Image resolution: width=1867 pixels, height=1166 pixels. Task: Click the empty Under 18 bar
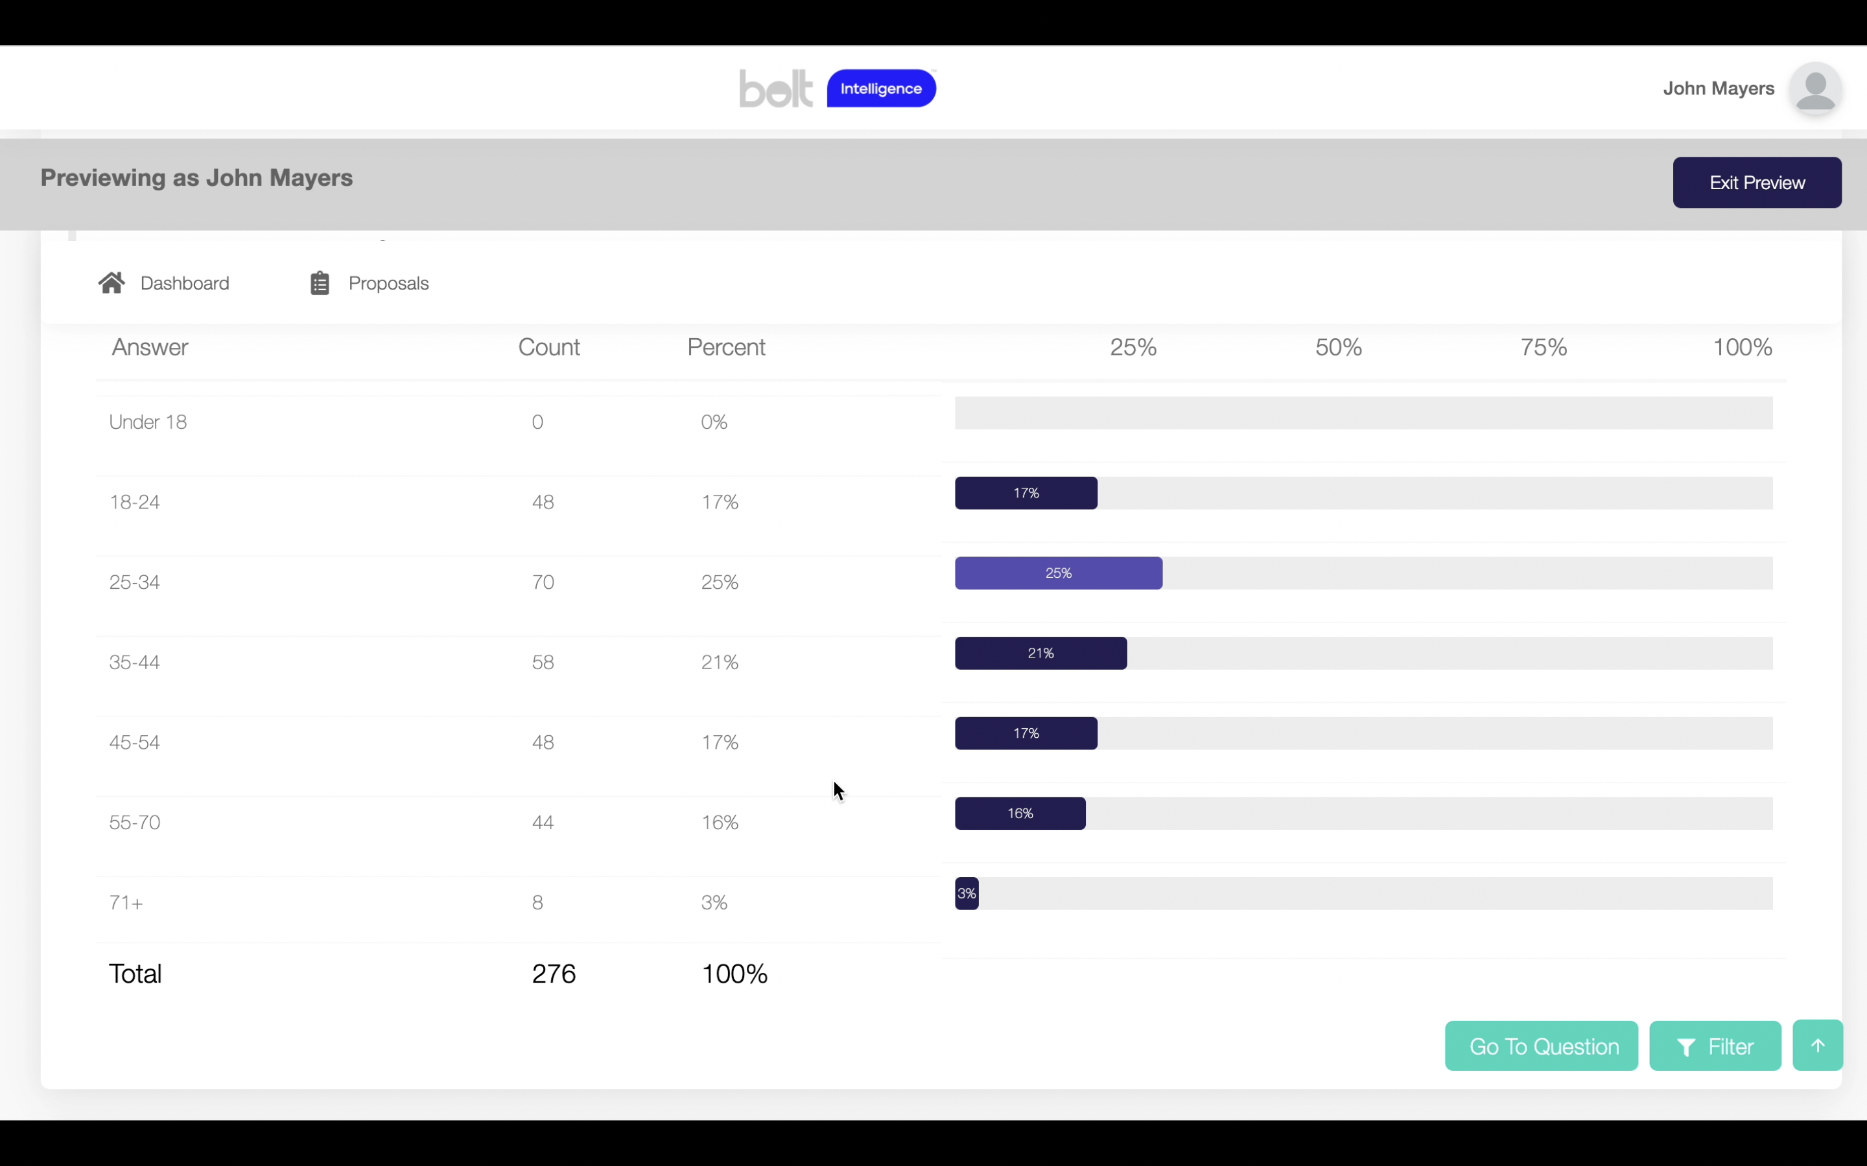[x=1363, y=413]
